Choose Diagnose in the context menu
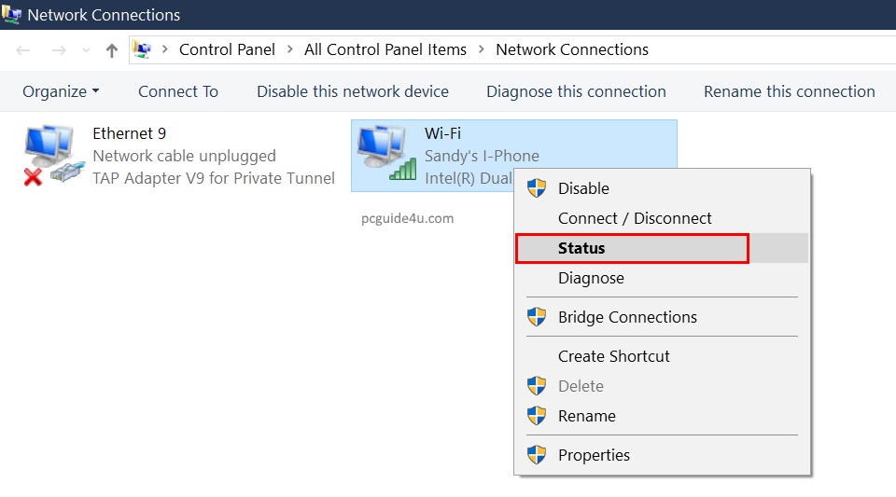This screenshot has width=896, height=497. [x=591, y=278]
